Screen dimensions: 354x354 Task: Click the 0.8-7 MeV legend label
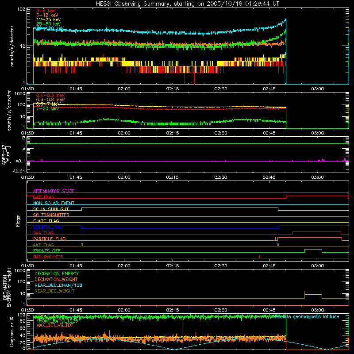pos(49,104)
